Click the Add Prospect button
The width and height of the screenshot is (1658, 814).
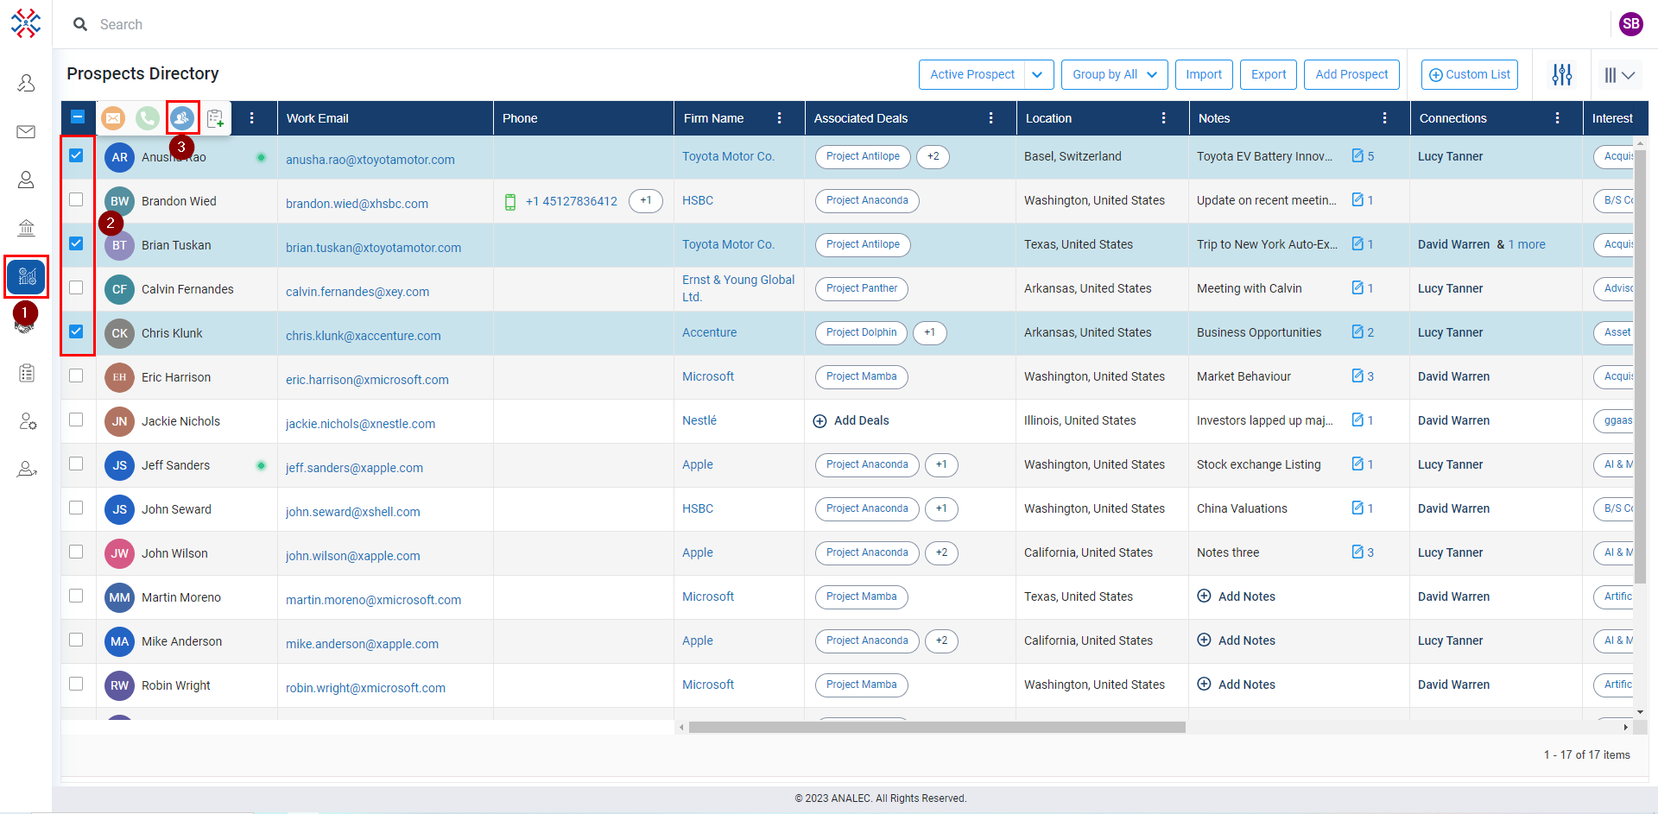pyautogui.click(x=1351, y=74)
